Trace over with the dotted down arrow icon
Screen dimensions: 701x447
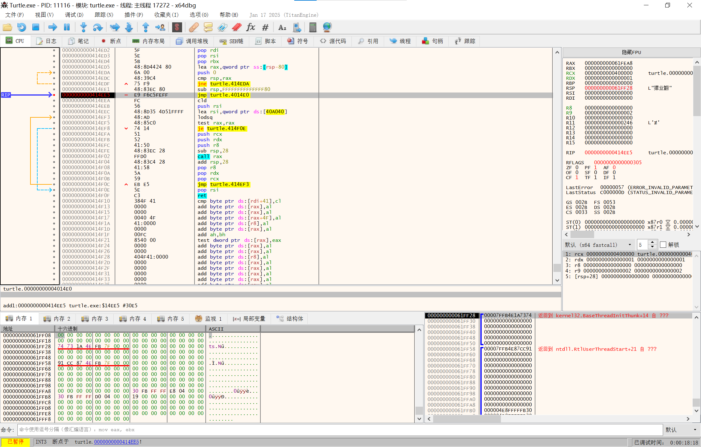tap(129, 27)
